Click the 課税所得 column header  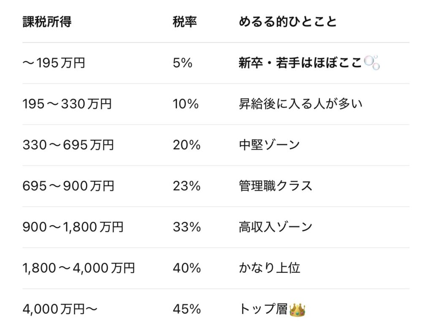(x=47, y=22)
